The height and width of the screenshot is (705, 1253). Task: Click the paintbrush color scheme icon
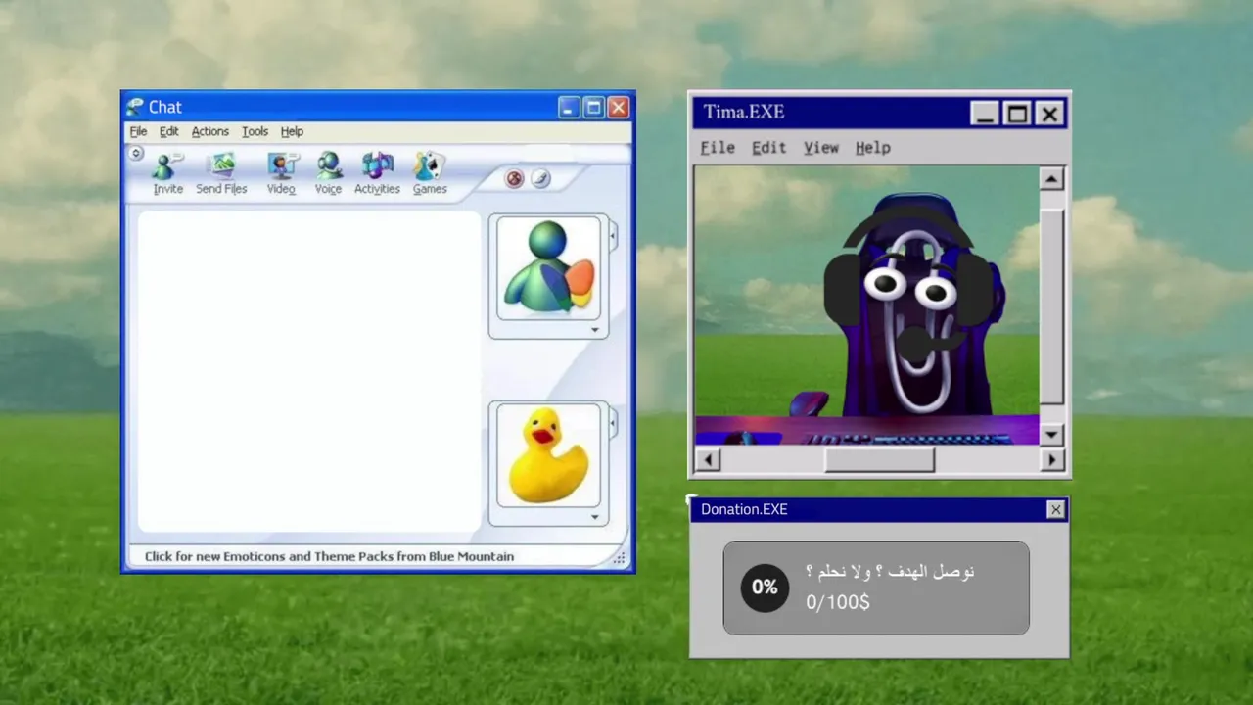coord(540,178)
